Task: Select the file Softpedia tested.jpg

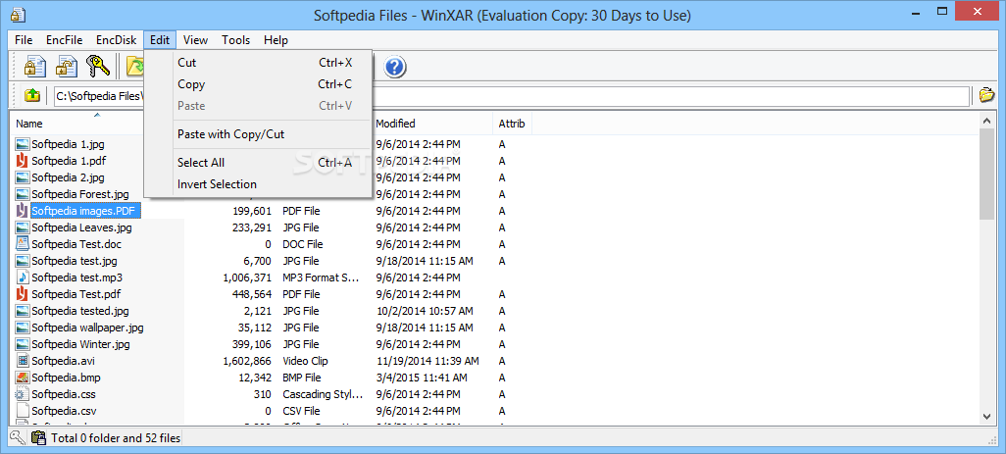Action: (x=80, y=311)
